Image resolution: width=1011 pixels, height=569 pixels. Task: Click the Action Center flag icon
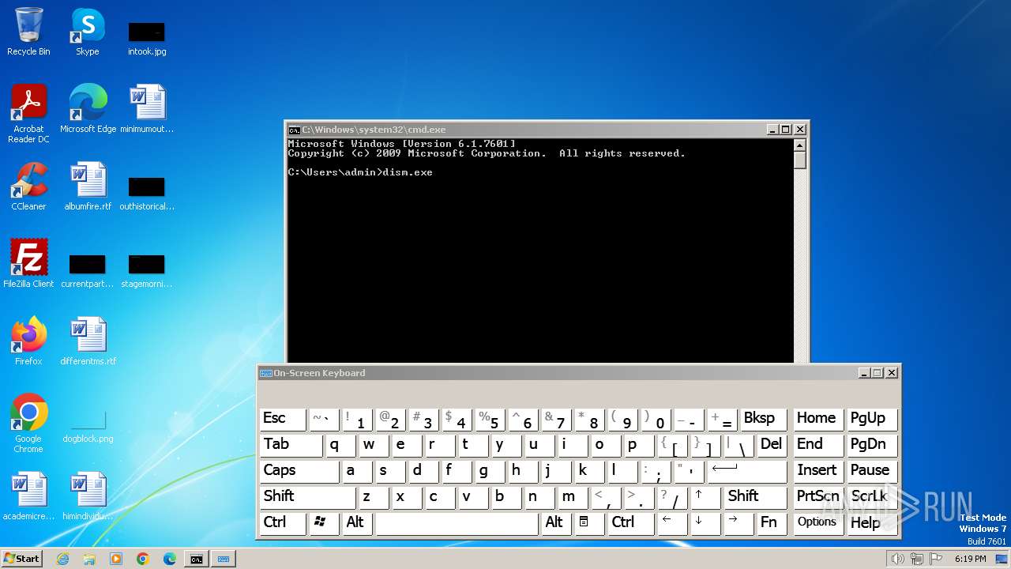point(935,559)
